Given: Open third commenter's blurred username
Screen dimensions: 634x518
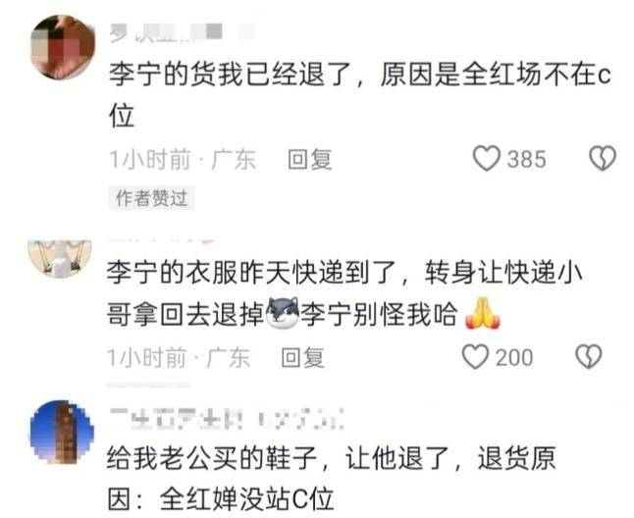Looking at the screenshot, I should (x=227, y=419).
